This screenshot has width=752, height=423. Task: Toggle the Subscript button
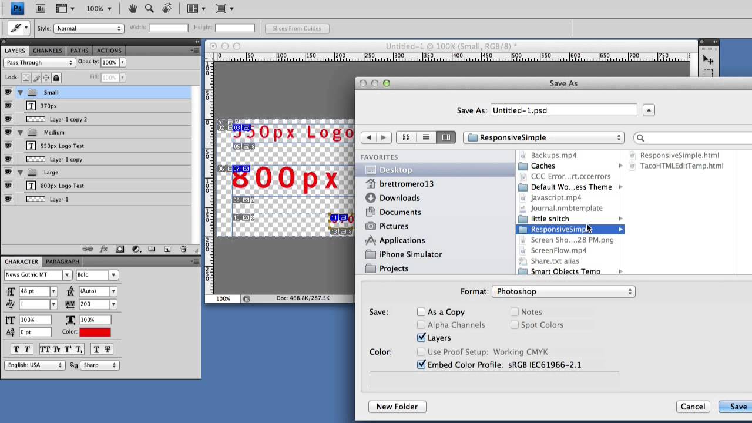pyautogui.click(x=79, y=349)
